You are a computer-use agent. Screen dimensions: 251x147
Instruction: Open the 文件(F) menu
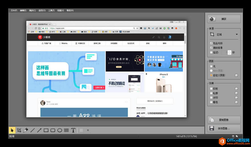click(14, 11)
